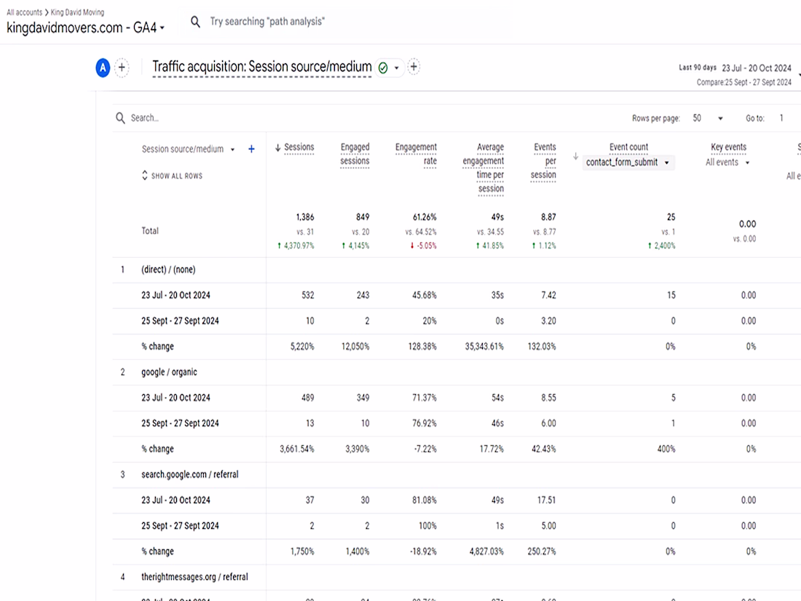Click the sort arrow beside Event count

click(576, 156)
